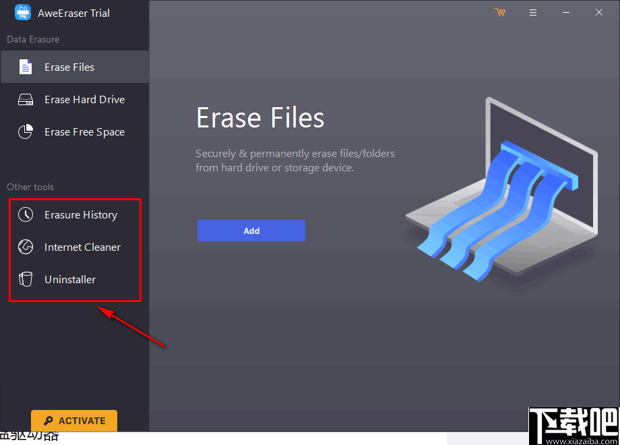The width and height of the screenshot is (620, 445).
Task: Click the Erase Files document icon
Action: [26, 67]
